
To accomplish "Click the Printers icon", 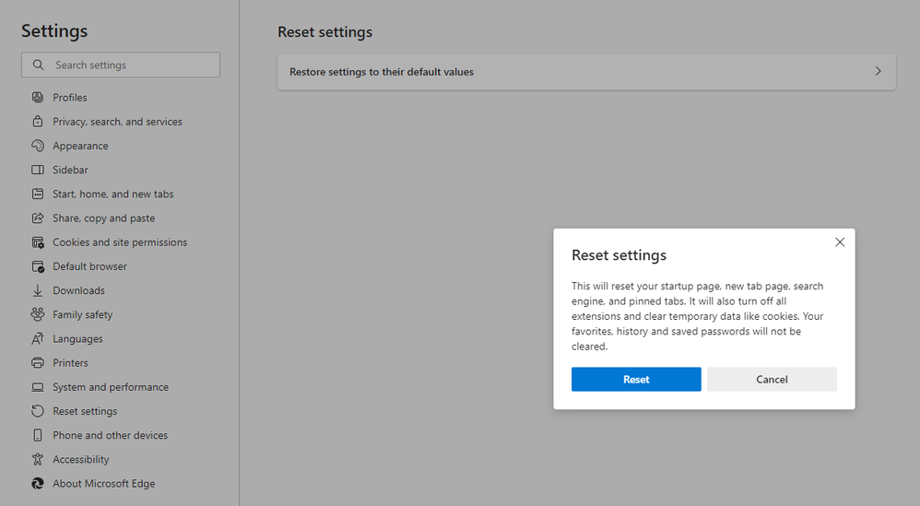I will tap(38, 363).
